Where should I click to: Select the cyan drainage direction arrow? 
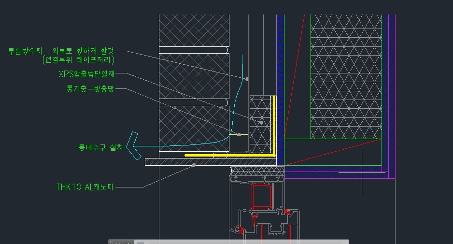point(133,145)
